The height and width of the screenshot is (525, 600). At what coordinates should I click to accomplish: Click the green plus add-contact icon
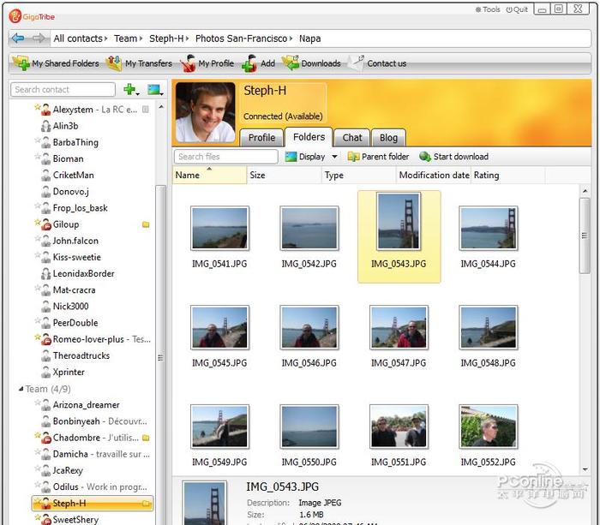click(x=130, y=89)
